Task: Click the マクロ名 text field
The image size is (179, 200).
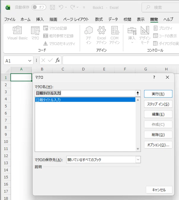Action: (85, 93)
